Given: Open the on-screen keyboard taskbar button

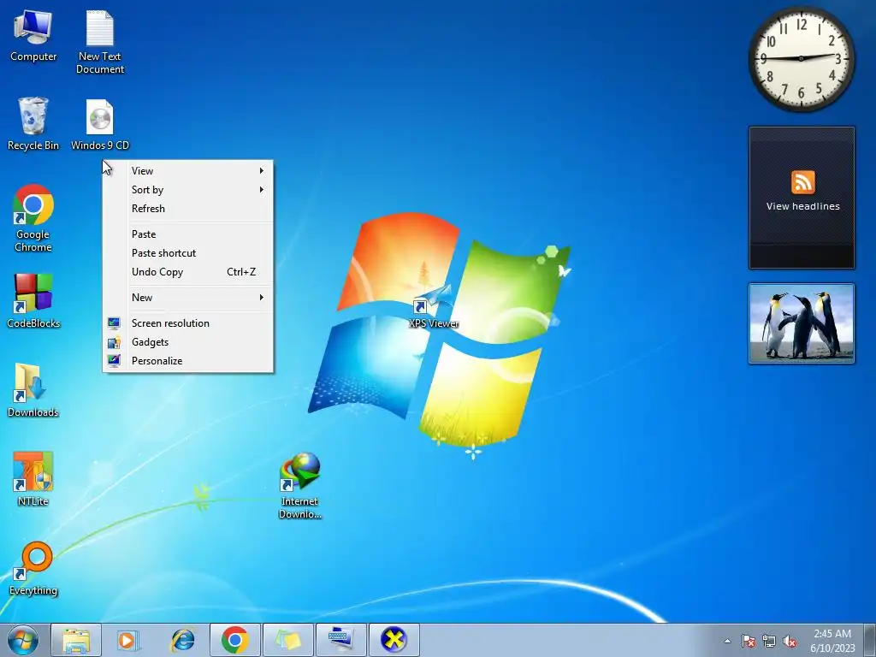Looking at the screenshot, I should 341,640.
